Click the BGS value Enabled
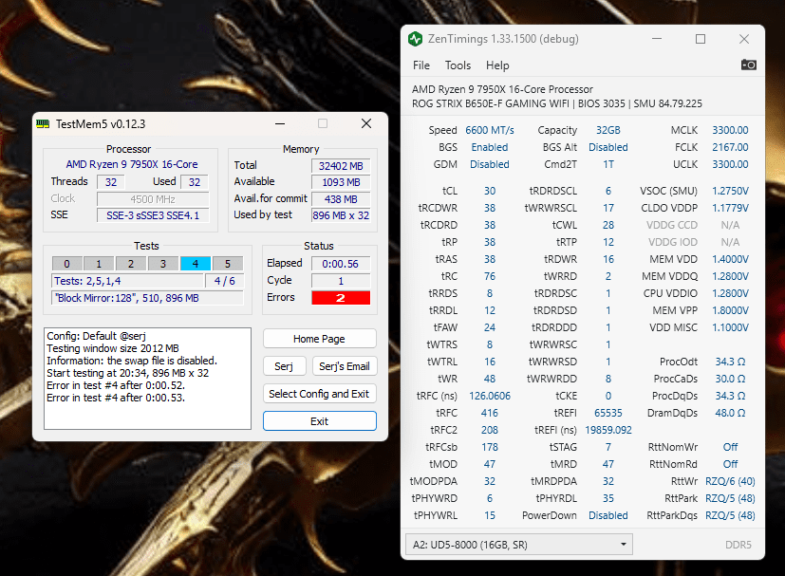This screenshot has height=576, width=785. tap(490, 147)
